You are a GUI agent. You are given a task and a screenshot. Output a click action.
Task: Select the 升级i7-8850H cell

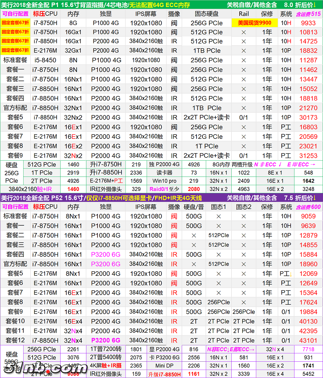click(164, 374)
